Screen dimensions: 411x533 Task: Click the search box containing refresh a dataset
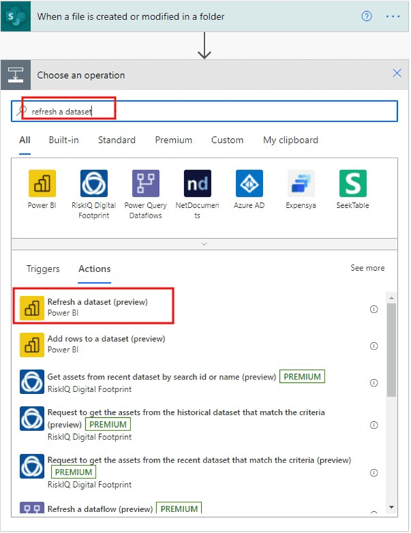(204, 111)
